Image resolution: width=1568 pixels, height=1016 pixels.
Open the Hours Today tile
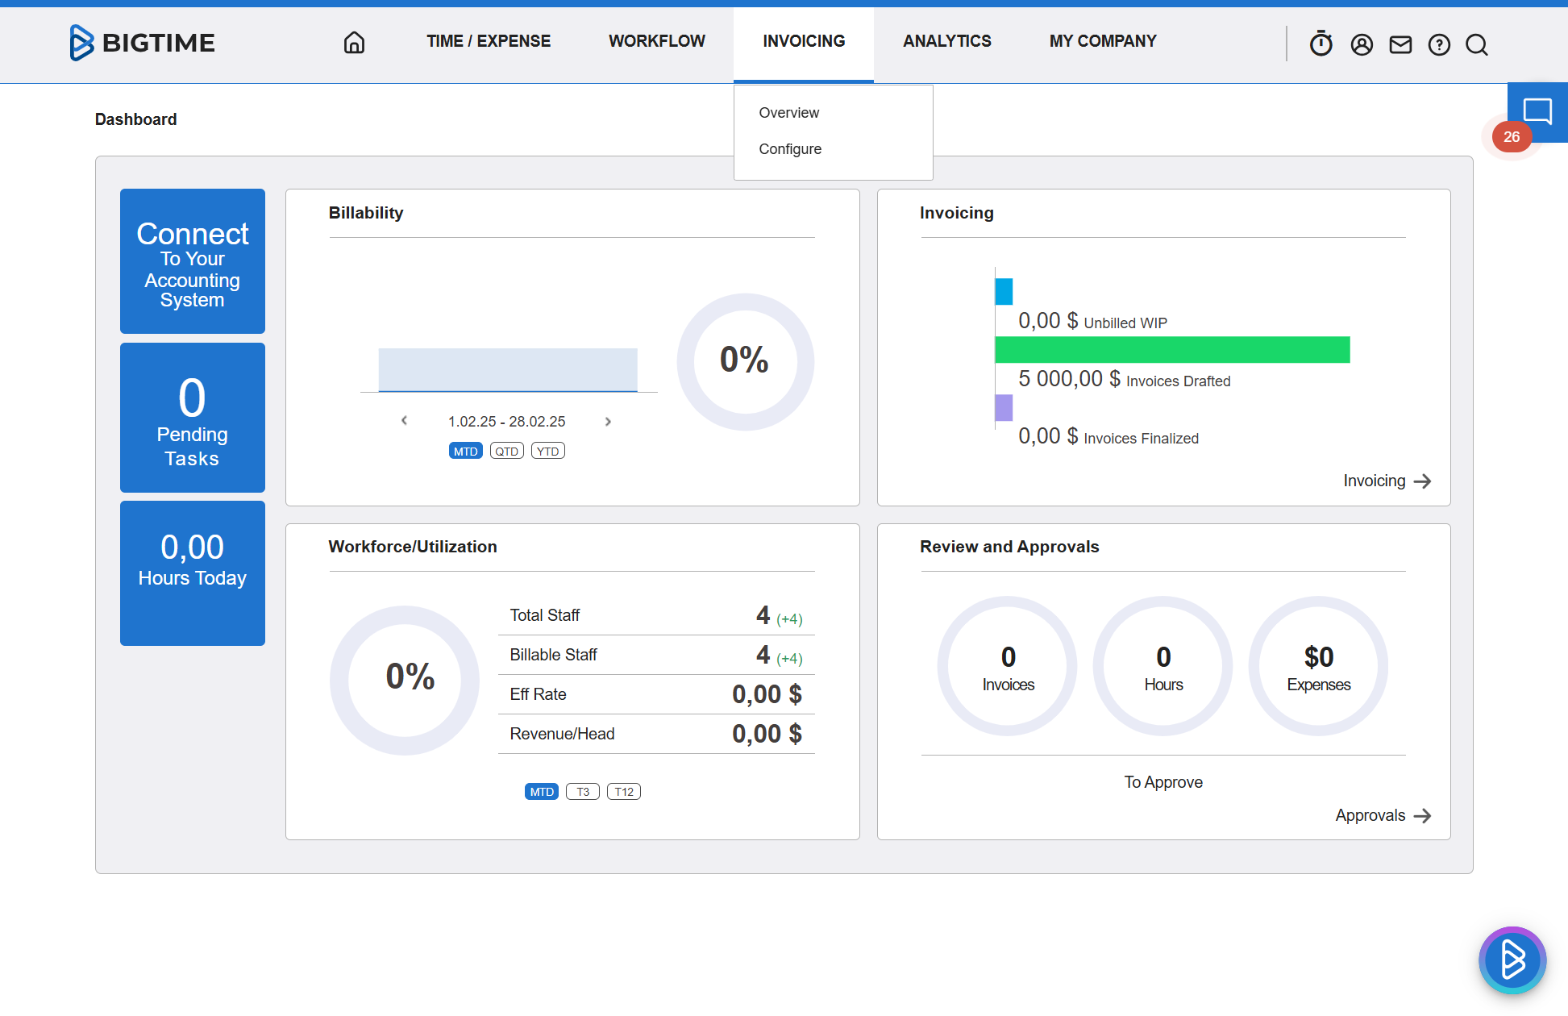(193, 573)
